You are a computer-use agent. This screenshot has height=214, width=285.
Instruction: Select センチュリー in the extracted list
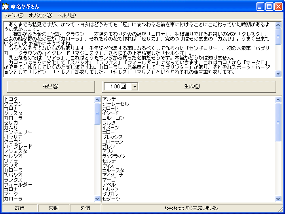18,132
